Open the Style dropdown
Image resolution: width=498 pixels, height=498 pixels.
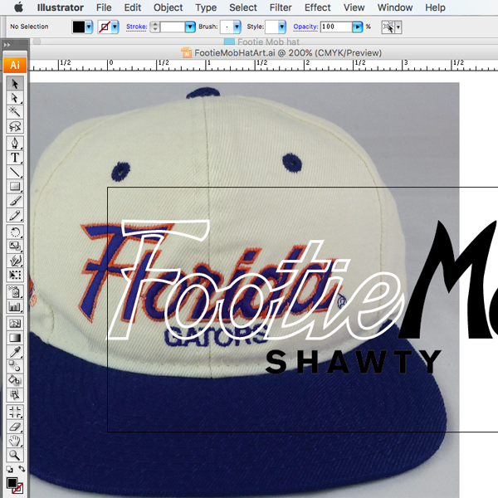[282, 27]
